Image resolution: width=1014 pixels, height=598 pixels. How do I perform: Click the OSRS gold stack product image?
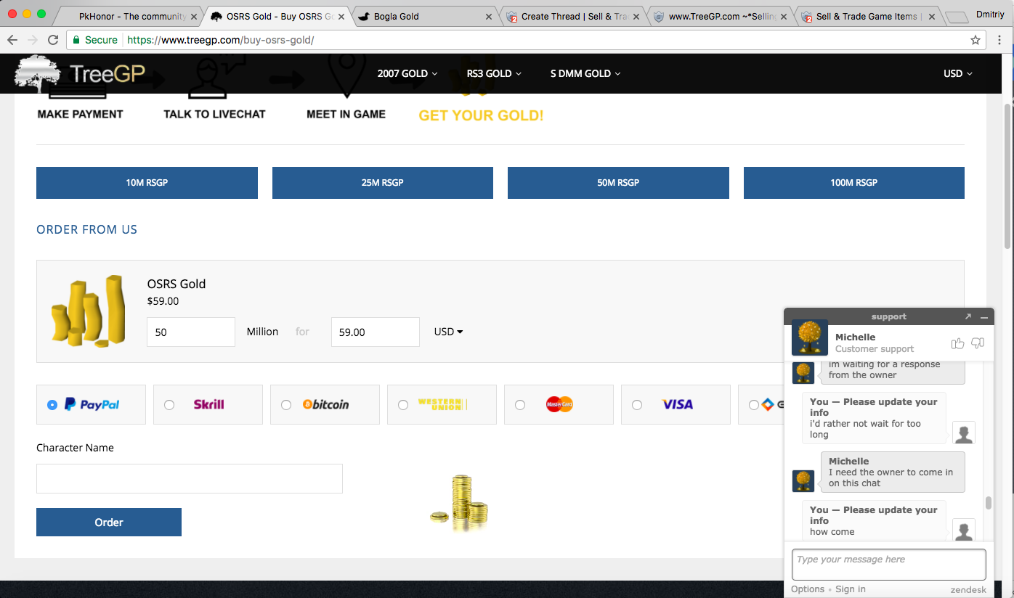point(88,311)
